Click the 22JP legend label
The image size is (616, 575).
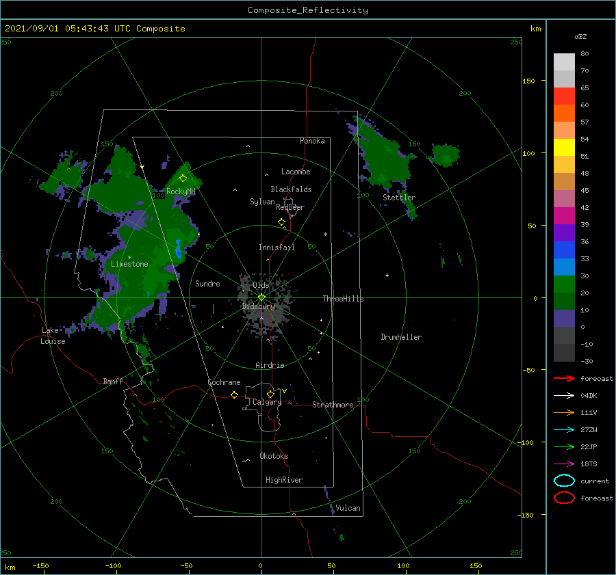[x=589, y=446]
